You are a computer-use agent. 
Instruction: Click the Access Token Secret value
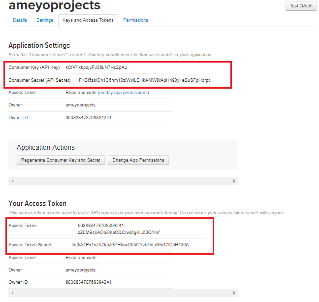[x=130, y=245]
